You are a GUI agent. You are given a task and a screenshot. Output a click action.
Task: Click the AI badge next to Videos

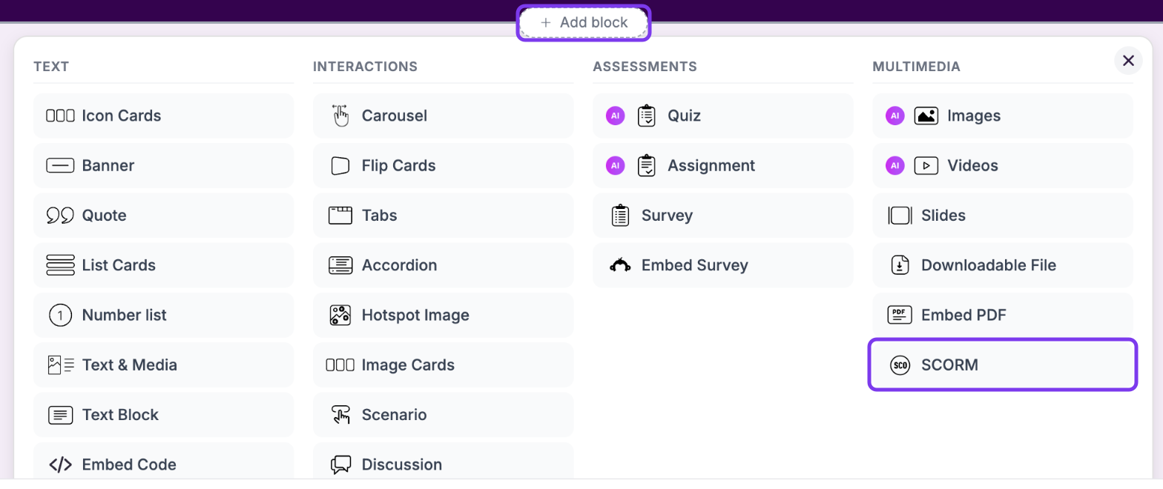(x=895, y=165)
